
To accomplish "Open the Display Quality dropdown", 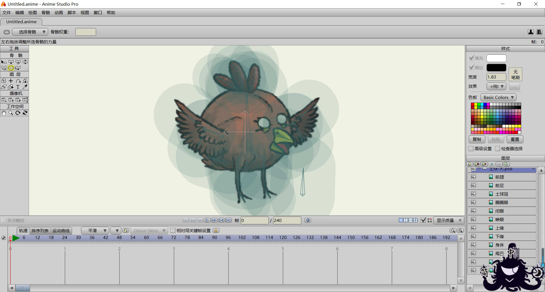I will coord(449,220).
